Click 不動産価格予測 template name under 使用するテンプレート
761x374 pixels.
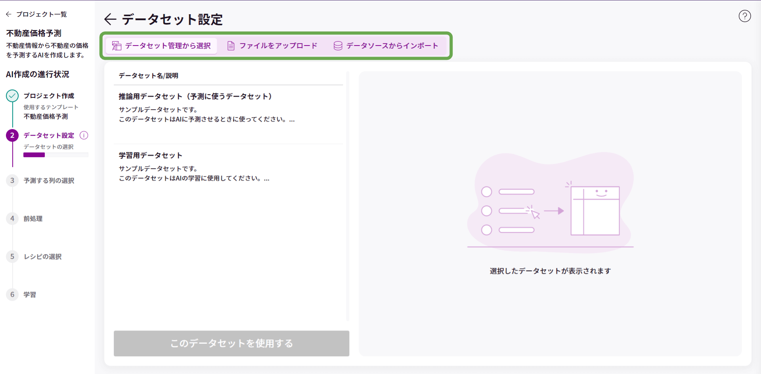(46, 116)
